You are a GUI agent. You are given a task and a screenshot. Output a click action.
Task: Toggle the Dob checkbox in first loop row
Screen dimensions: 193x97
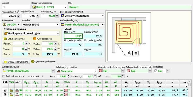5,90
